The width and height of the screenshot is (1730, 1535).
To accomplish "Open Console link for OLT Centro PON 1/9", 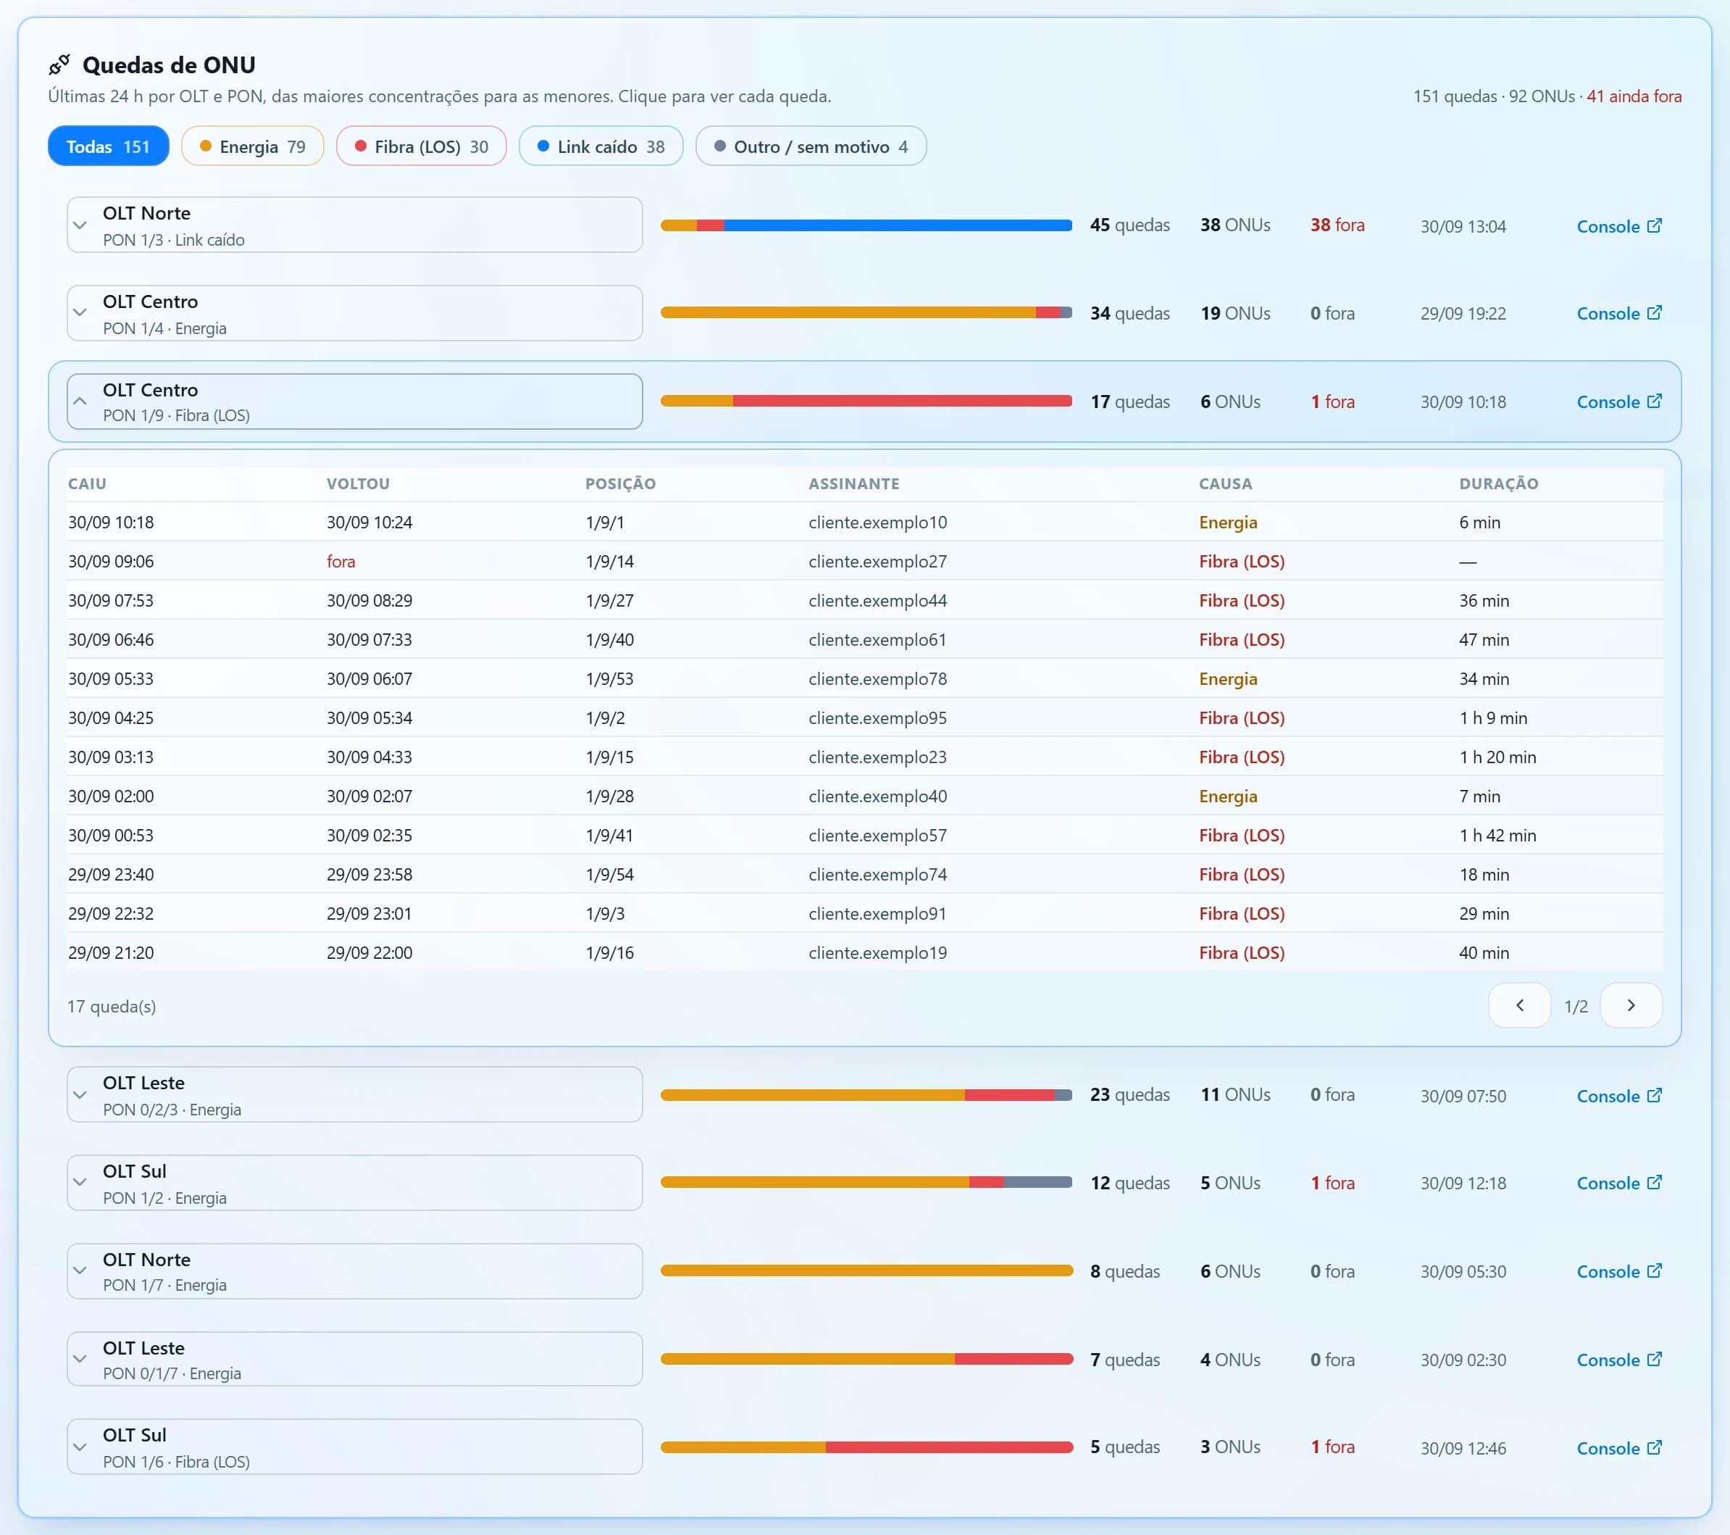I will tap(1618, 402).
